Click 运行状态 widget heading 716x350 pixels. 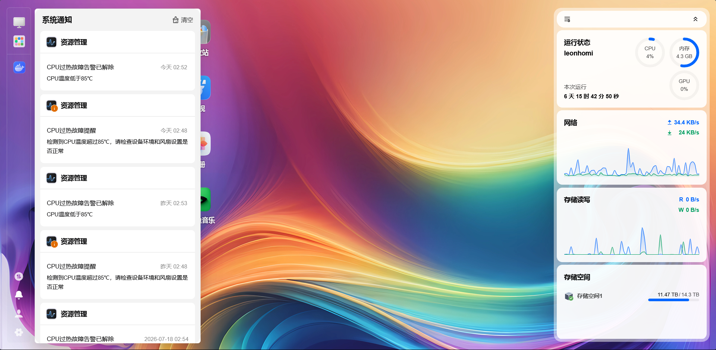pyautogui.click(x=577, y=42)
